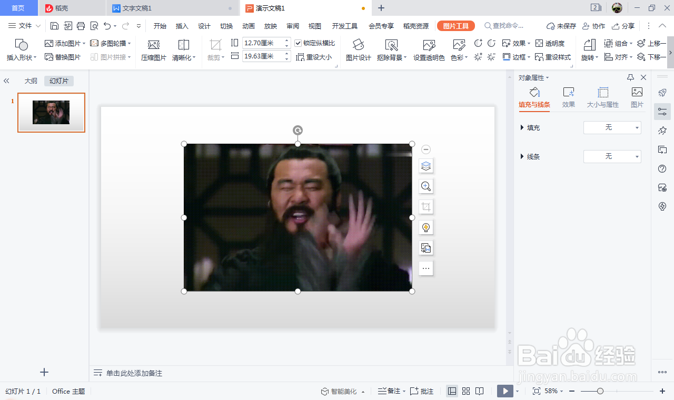Viewport: 674px width, 400px height.
Task: Open the 动画 ribbon tab
Action: click(249, 26)
